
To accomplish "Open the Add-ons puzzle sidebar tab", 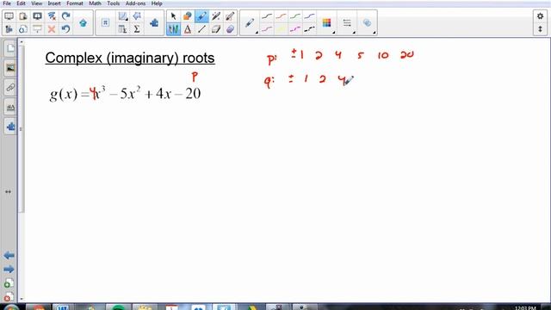I will click(10, 127).
